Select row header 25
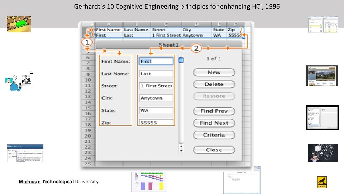344x194 pixels. coord(88,164)
